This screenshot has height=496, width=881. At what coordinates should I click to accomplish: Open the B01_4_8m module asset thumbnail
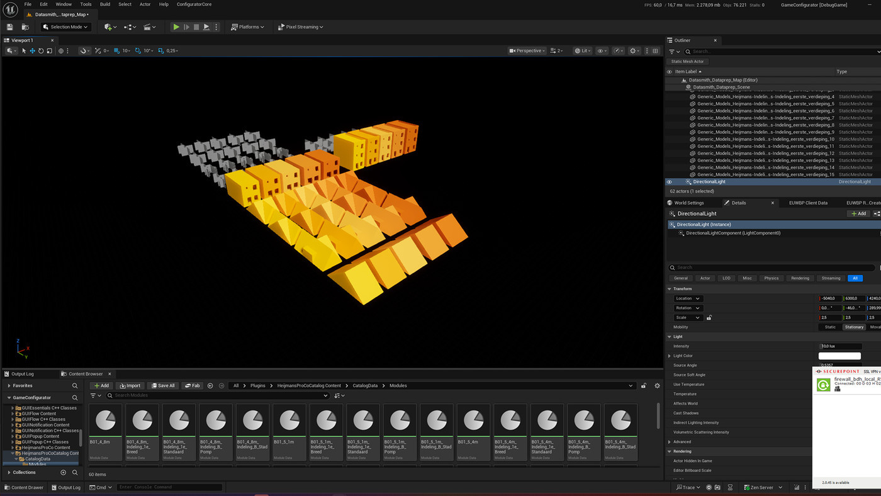click(x=105, y=420)
